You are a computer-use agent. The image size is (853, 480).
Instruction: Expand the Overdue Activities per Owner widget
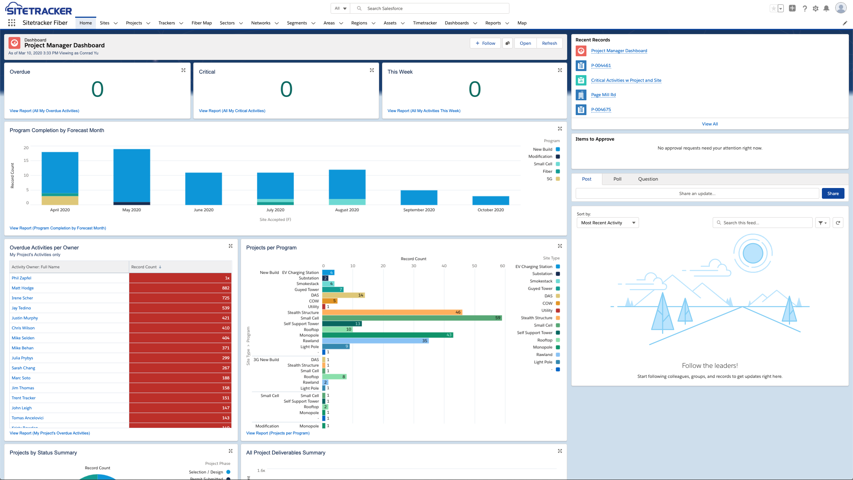230,246
